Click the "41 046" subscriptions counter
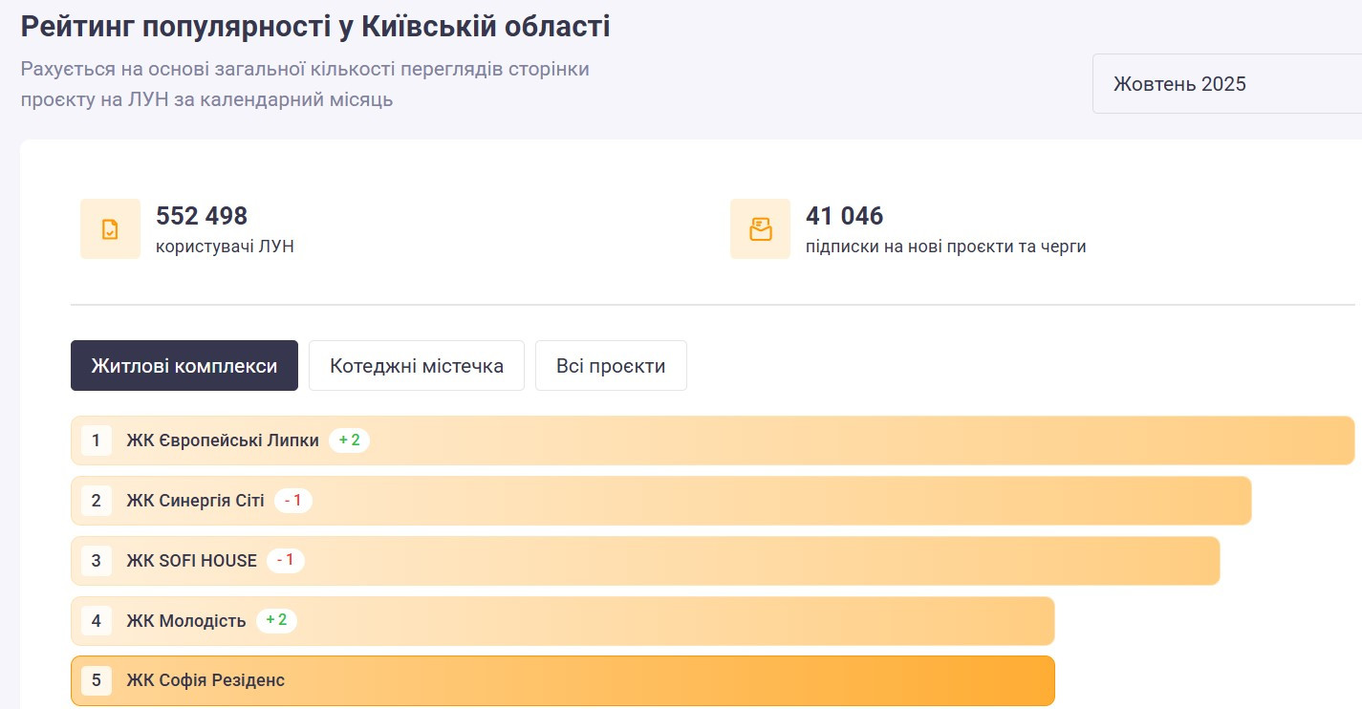Screen dimensions: 1362x709 click(845, 217)
